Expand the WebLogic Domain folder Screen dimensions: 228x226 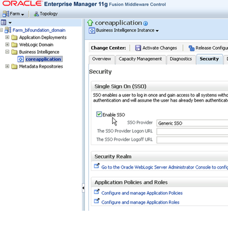tap(7, 44)
